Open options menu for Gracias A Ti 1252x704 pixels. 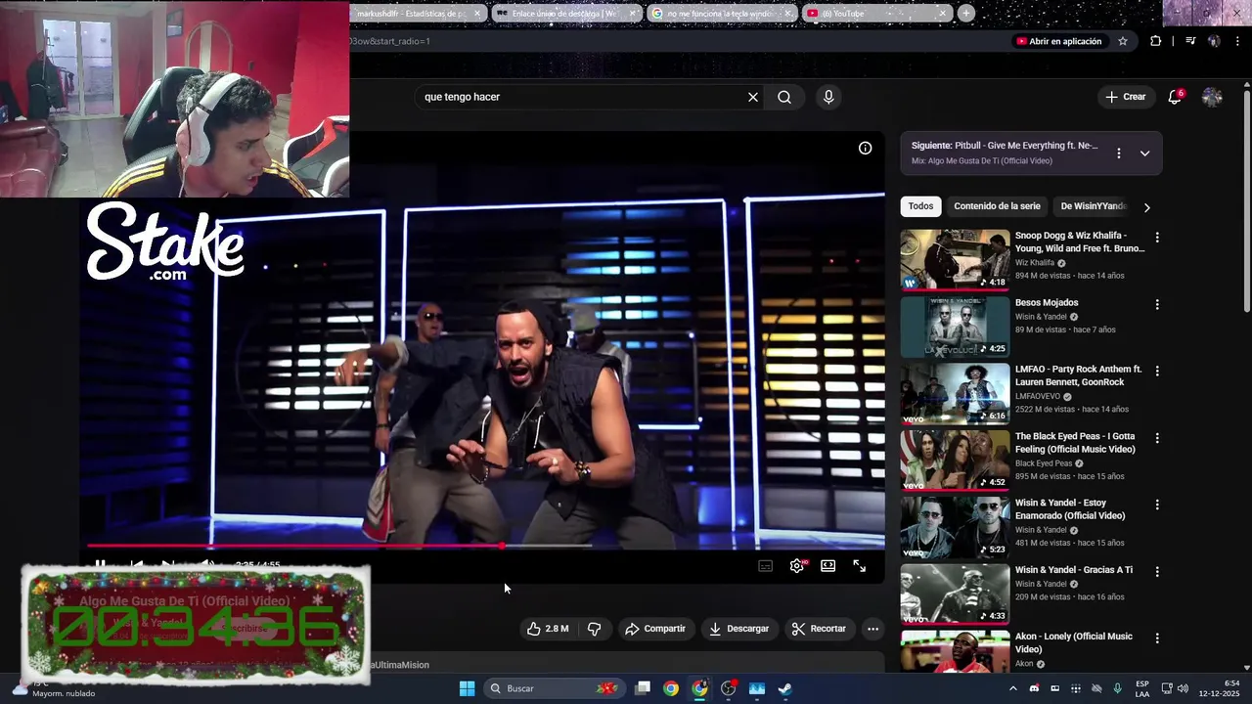(1157, 571)
